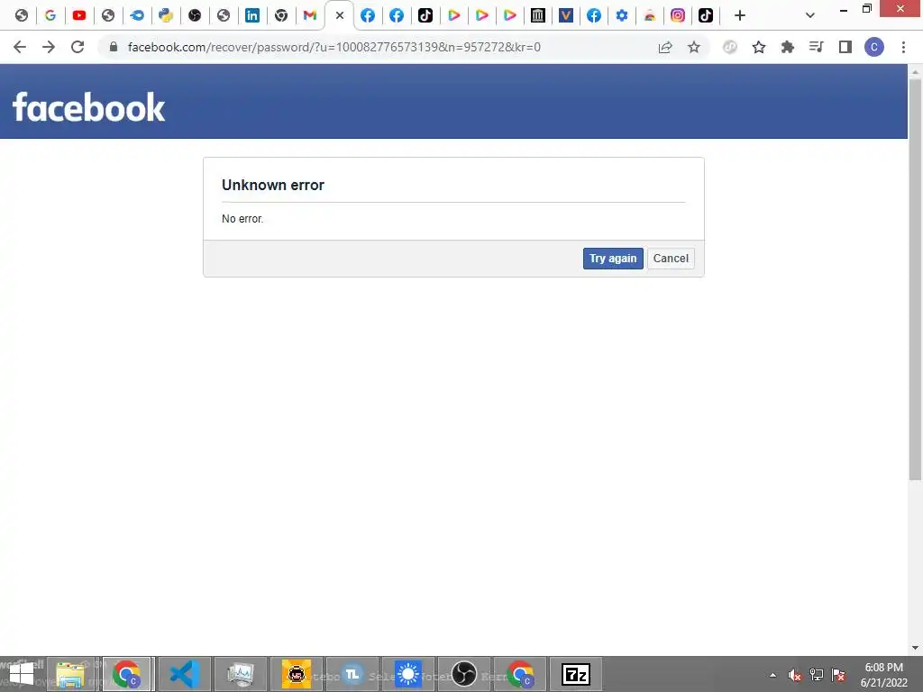Close the active tab
923x692 pixels.
tap(340, 16)
